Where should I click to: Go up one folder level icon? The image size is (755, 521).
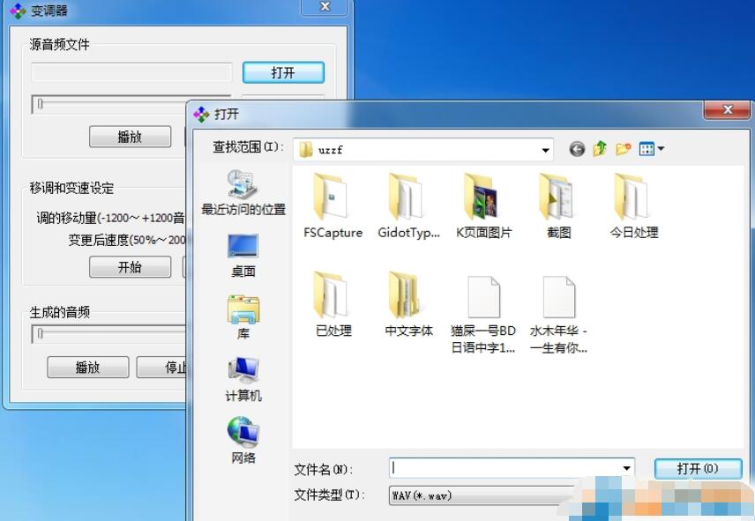click(600, 149)
